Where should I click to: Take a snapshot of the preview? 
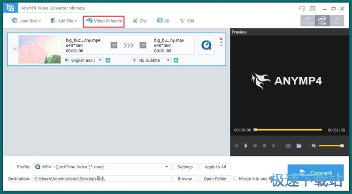pyautogui.click(x=288, y=146)
